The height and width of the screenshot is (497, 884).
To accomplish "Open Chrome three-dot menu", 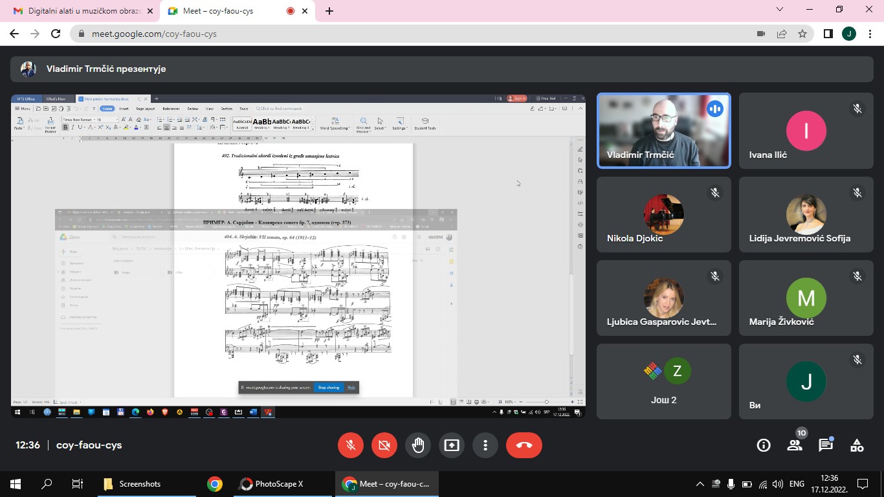I will [x=870, y=34].
